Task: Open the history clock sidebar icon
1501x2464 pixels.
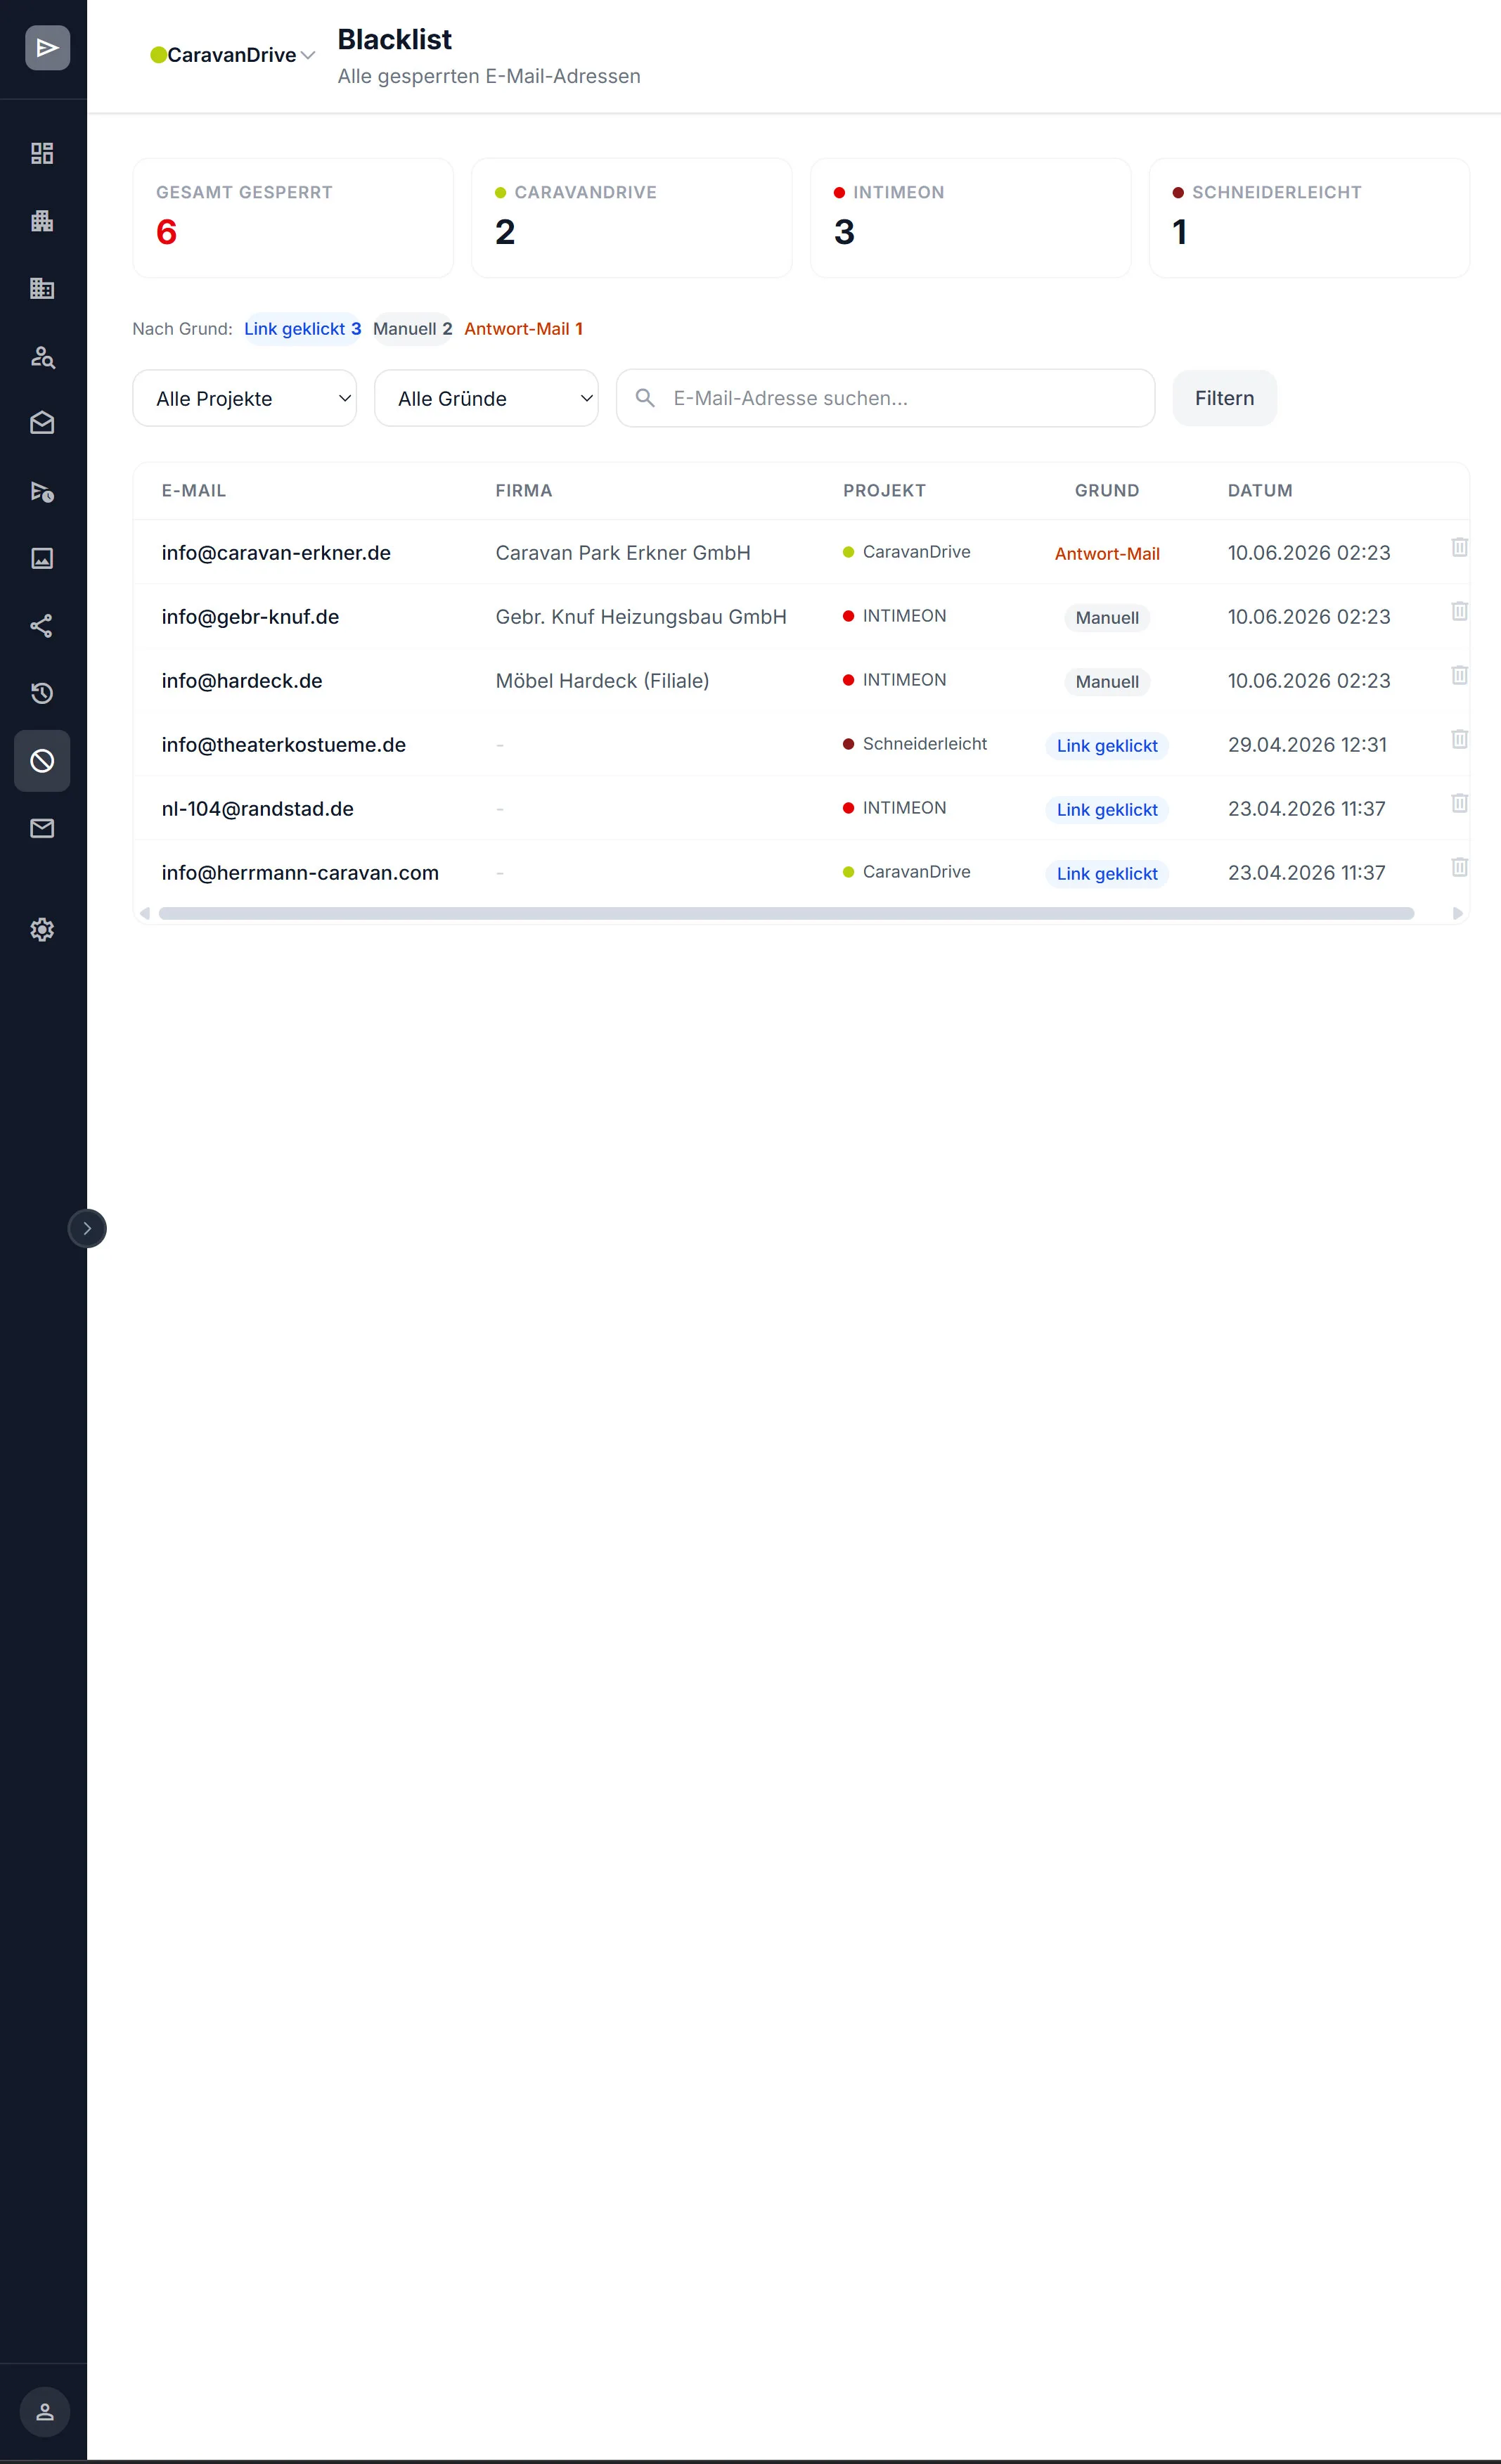Action: point(42,693)
